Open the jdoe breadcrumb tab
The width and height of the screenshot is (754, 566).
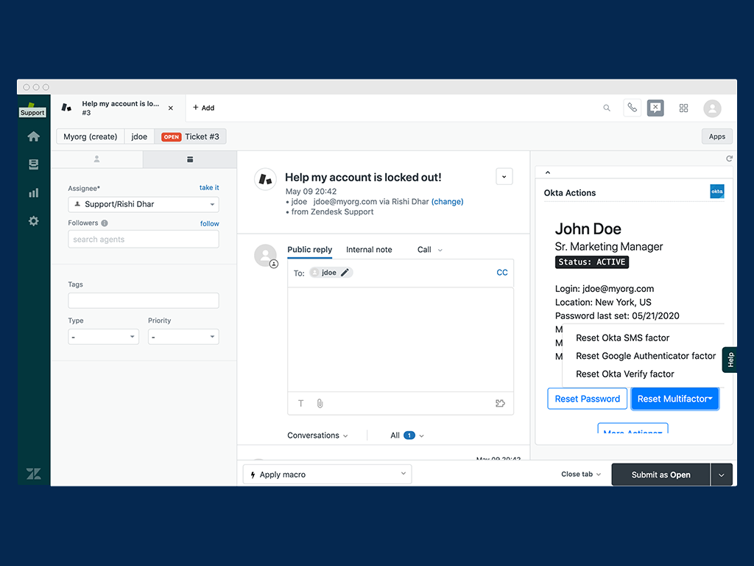pos(139,136)
